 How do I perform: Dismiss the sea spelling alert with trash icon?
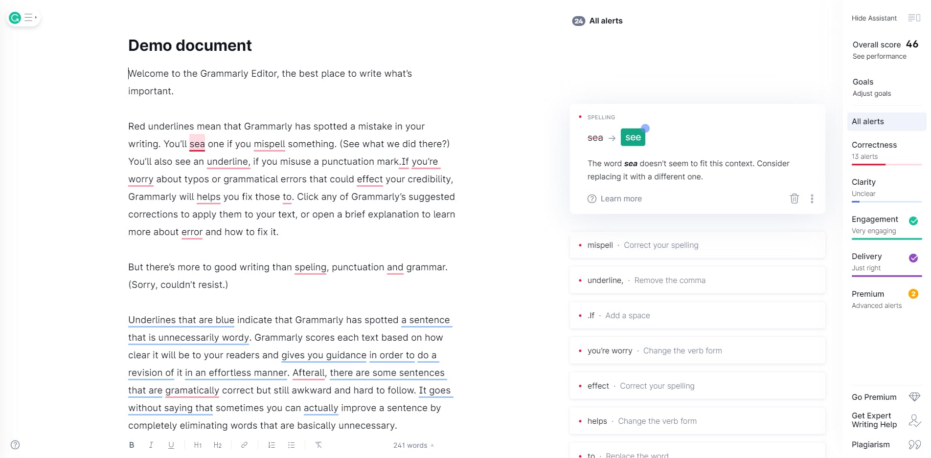pyautogui.click(x=794, y=198)
